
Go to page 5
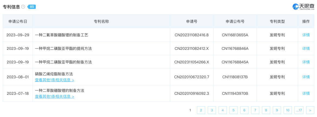(x=233, y=110)
